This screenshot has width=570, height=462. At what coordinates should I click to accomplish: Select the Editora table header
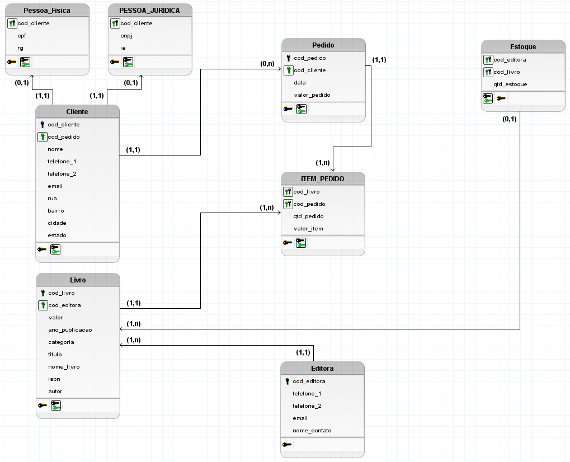322,369
